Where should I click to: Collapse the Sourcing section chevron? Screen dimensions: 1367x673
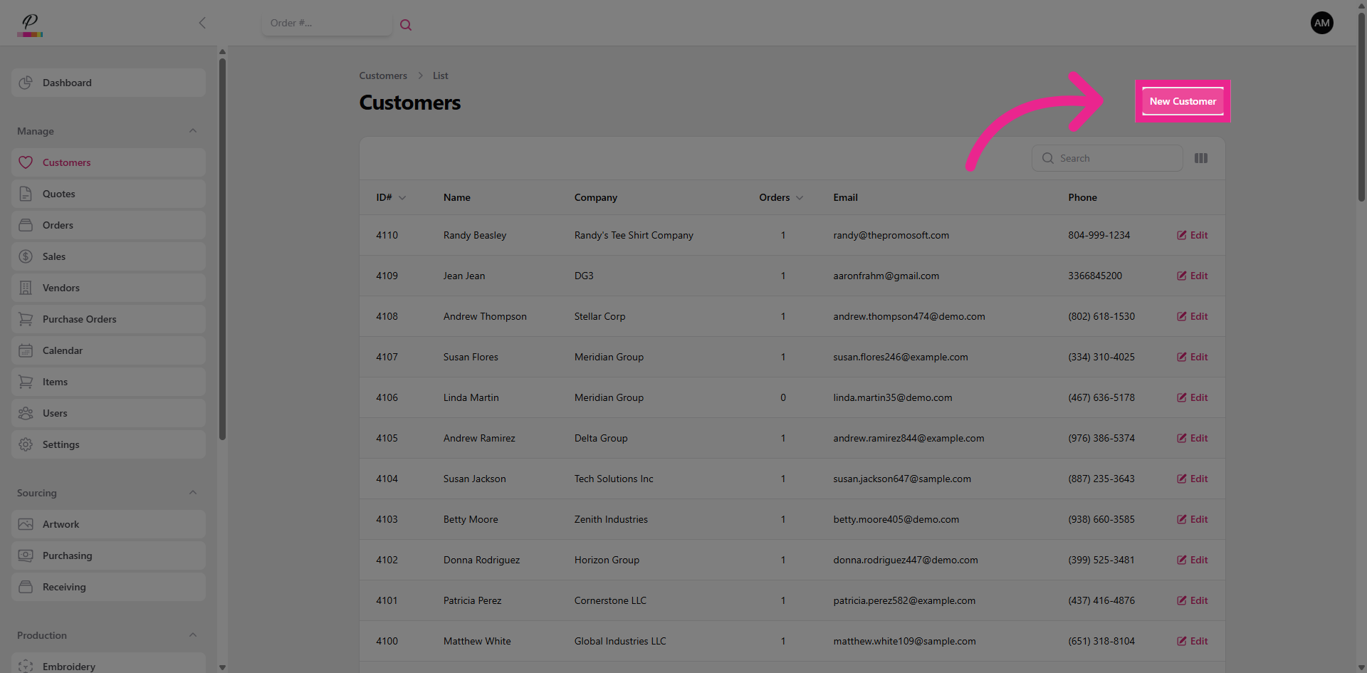[193, 493]
